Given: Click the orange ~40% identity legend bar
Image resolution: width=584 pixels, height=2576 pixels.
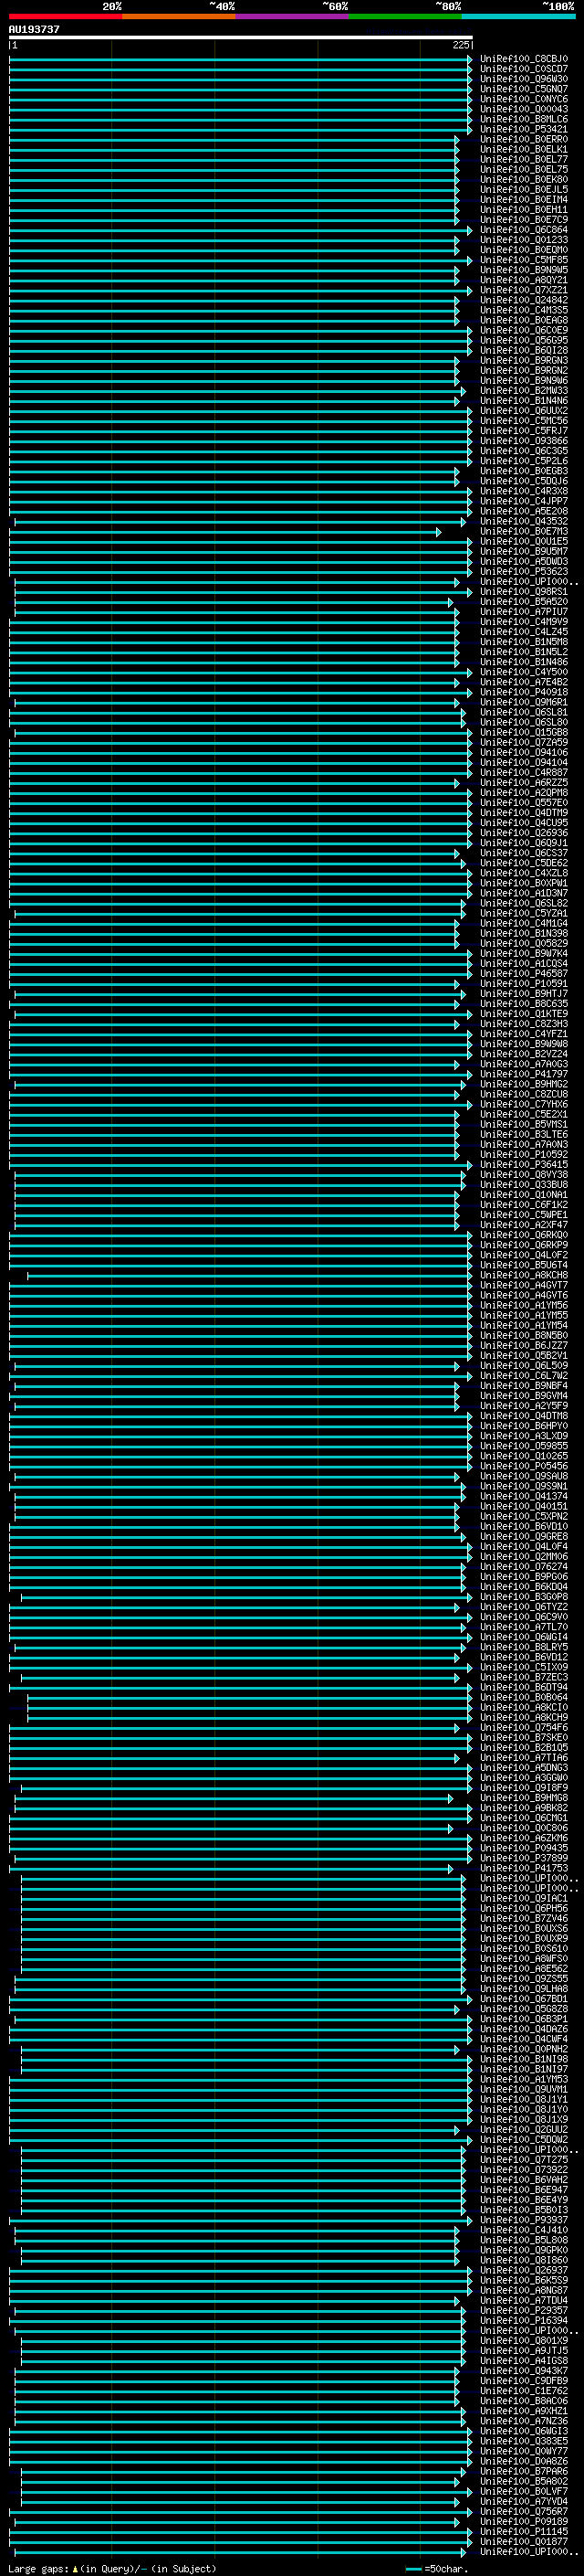Looking at the screenshot, I should tap(179, 16).
